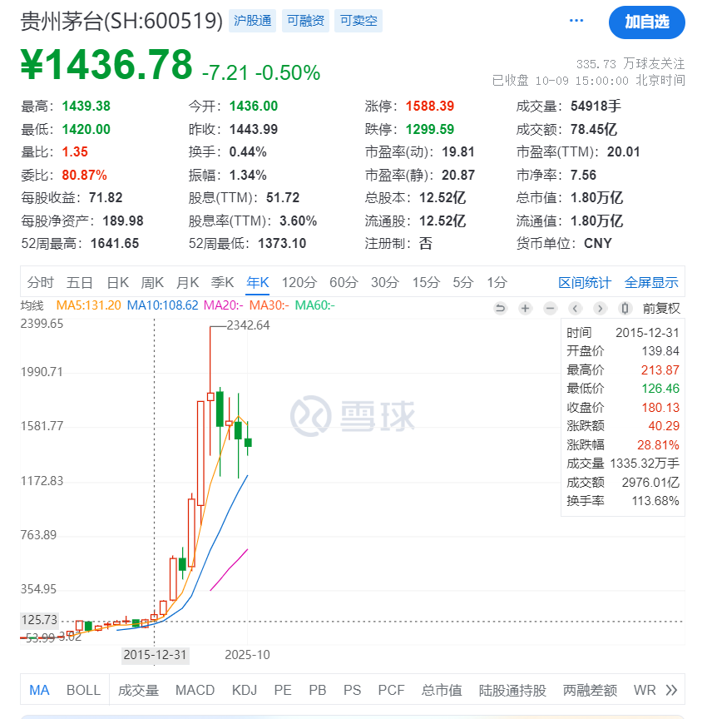Click the 换手率 113.68% tooltip row
This screenshot has width=702, height=719.
[623, 501]
